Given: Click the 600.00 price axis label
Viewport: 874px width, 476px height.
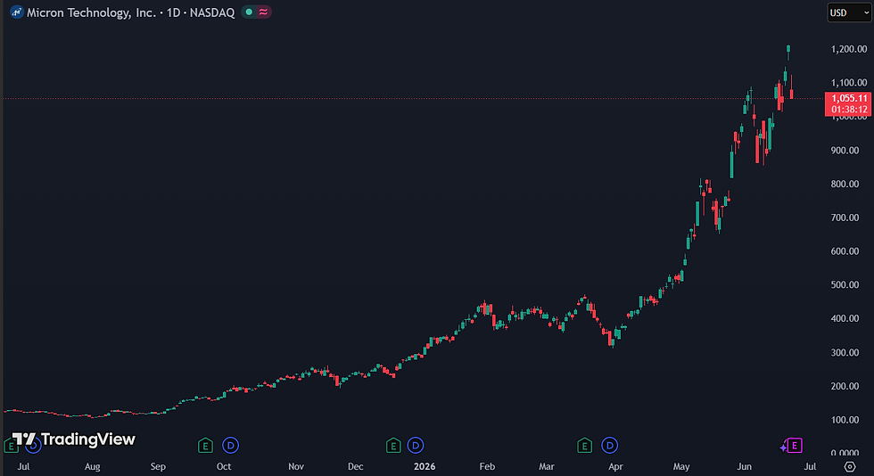Looking at the screenshot, I should click(x=845, y=251).
